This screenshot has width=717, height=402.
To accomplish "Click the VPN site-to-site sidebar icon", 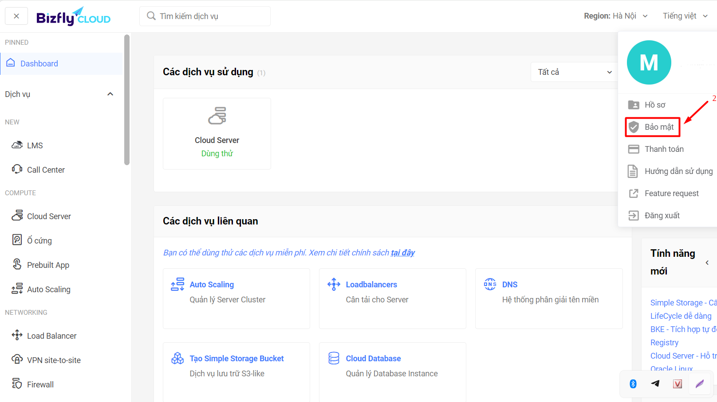I will click(x=17, y=359).
